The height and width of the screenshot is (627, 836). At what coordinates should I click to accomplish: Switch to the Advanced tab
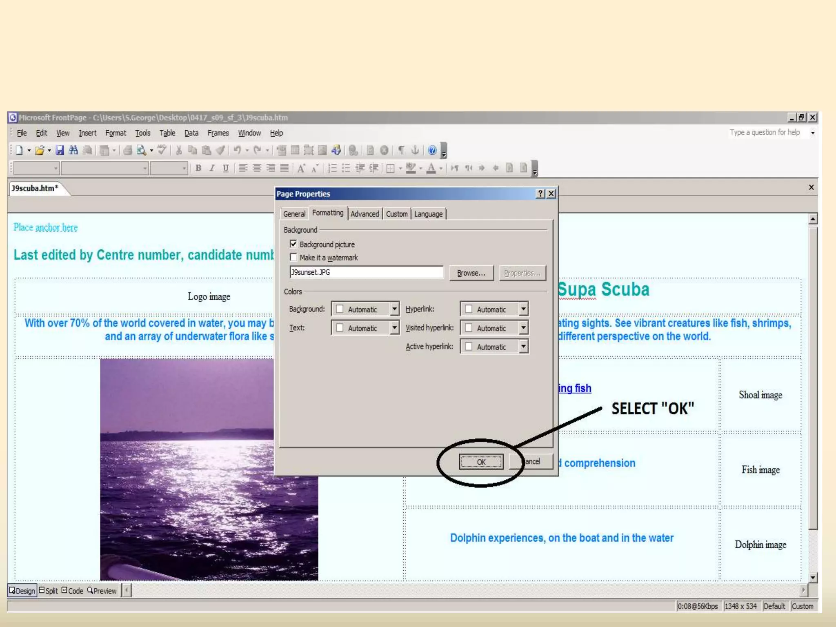point(365,214)
